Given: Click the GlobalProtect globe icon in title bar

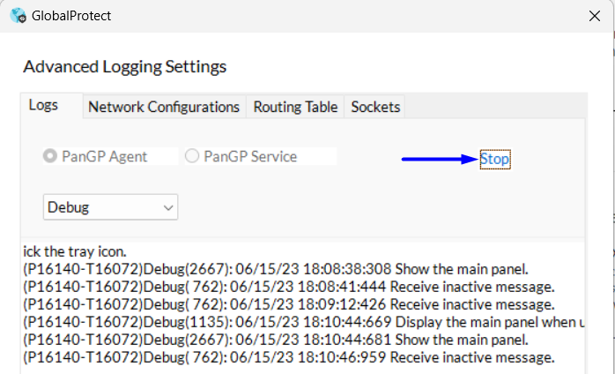Looking at the screenshot, I should click(18, 16).
